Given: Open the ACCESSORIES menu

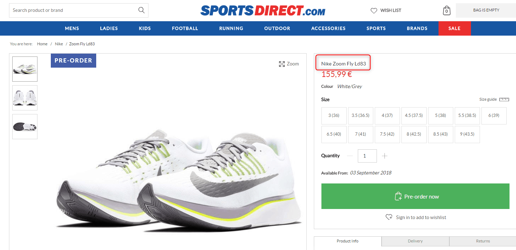Looking at the screenshot, I should [x=328, y=28].
